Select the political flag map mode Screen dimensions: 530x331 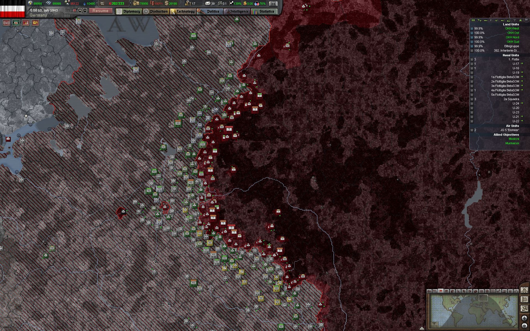(441, 291)
